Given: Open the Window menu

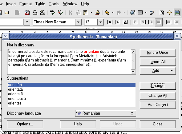Looking at the screenshot, I should [x=70, y=4].
